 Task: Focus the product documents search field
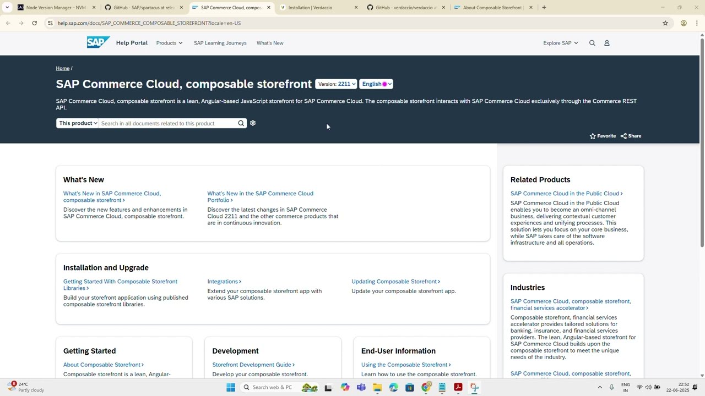[168, 123]
